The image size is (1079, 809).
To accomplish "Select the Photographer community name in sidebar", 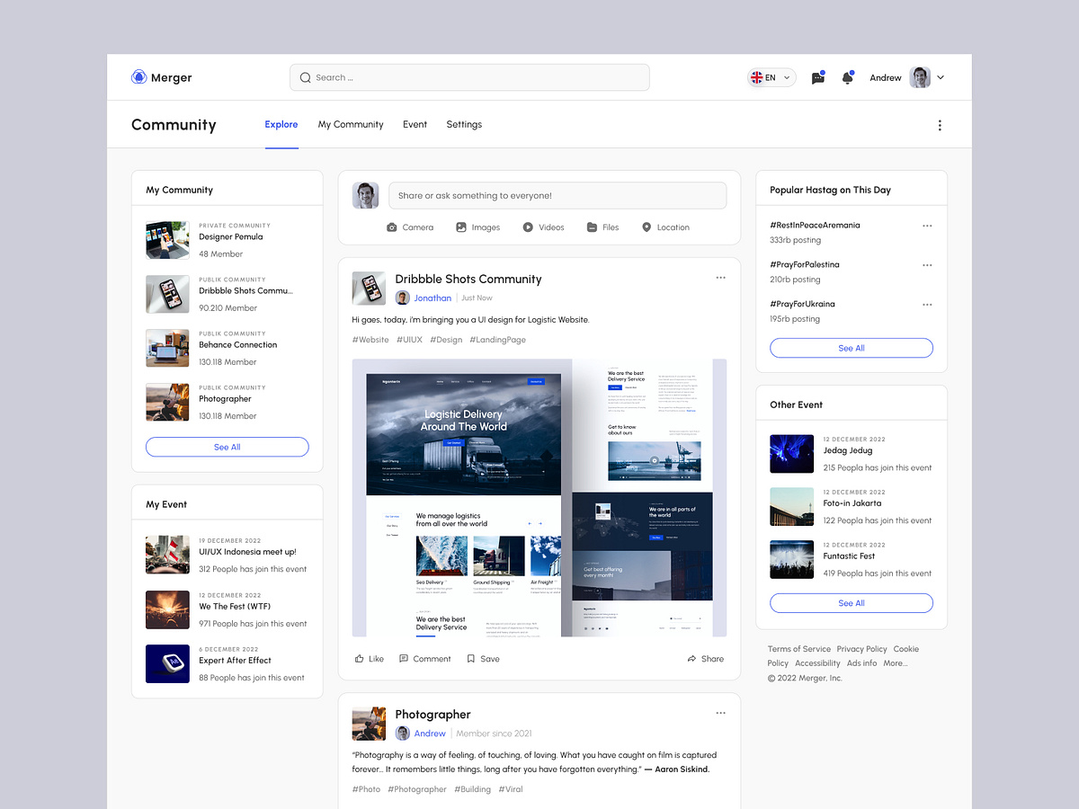I will click(226, 399).
